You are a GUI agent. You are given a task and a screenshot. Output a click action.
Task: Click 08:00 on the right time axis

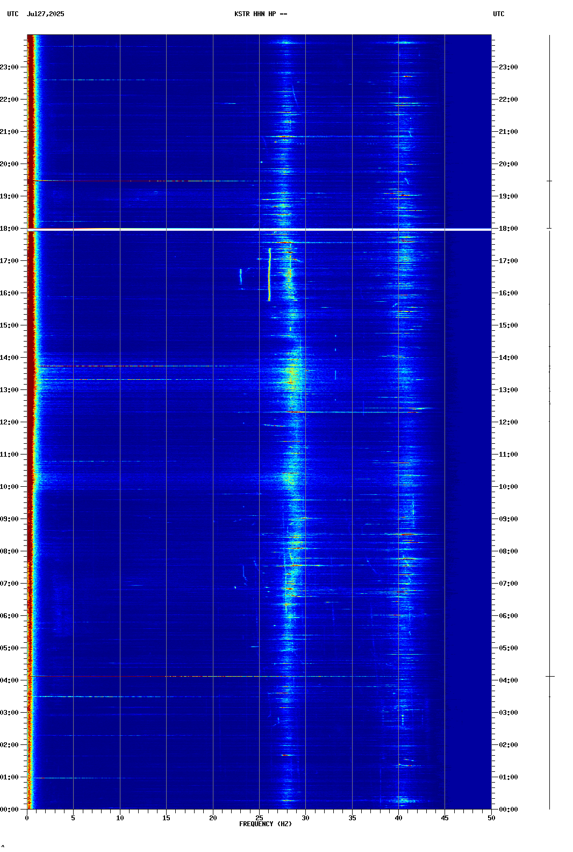pos(508,551)
